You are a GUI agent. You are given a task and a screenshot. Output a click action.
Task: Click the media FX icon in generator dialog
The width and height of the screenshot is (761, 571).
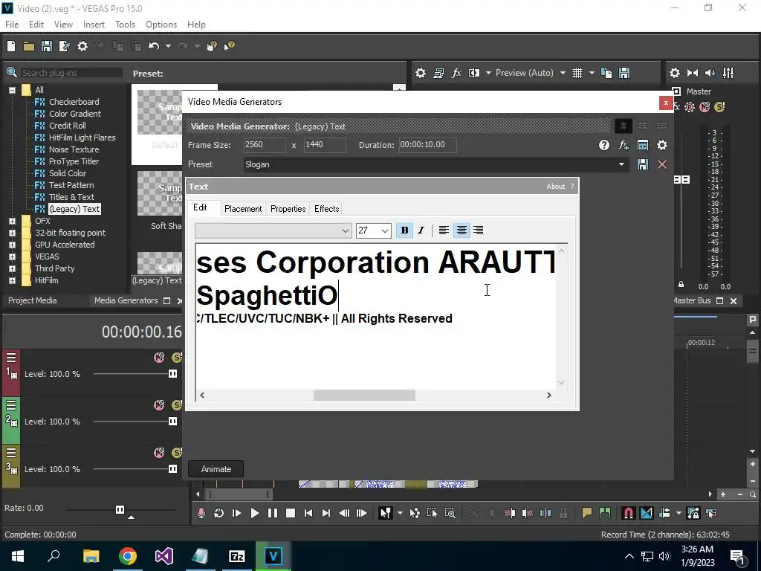click(624, 145)
